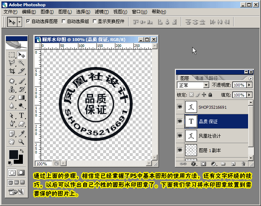Open the layer style fx menu
This screenshot has width=261, height=206.
194,164
